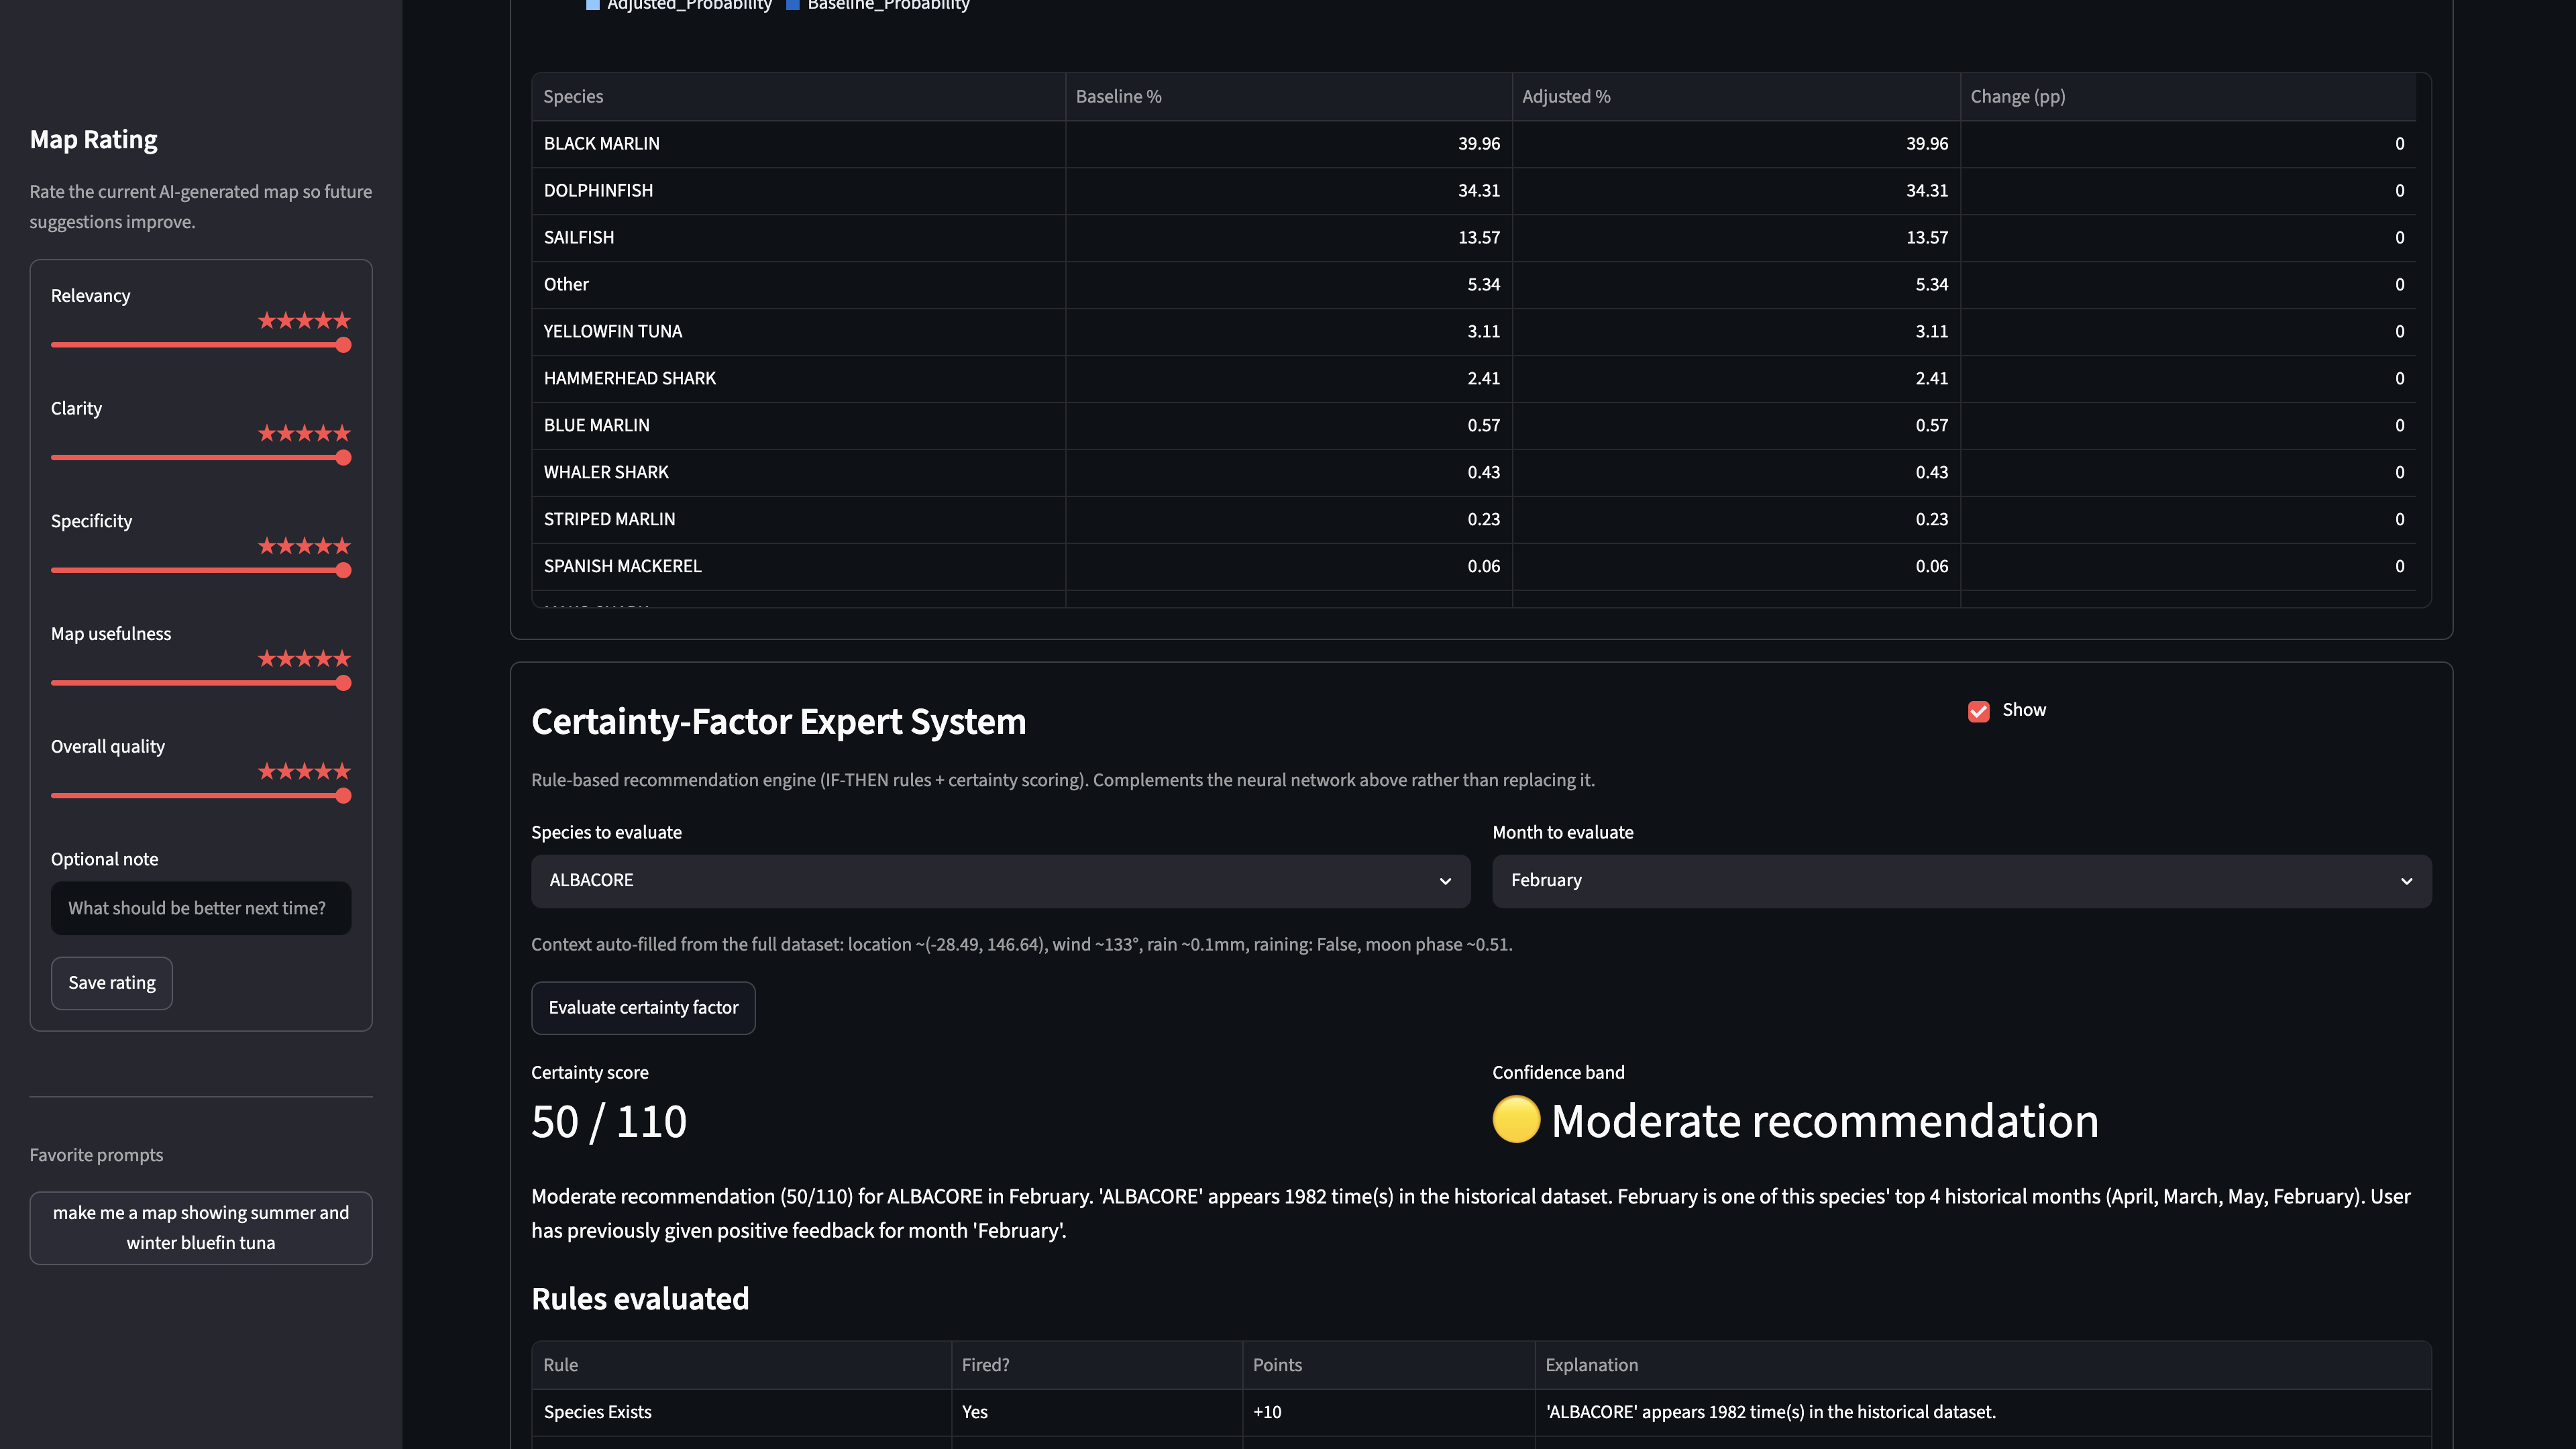Click the Specificity star rating display
2576x1449 pixels.
[304, 546]
